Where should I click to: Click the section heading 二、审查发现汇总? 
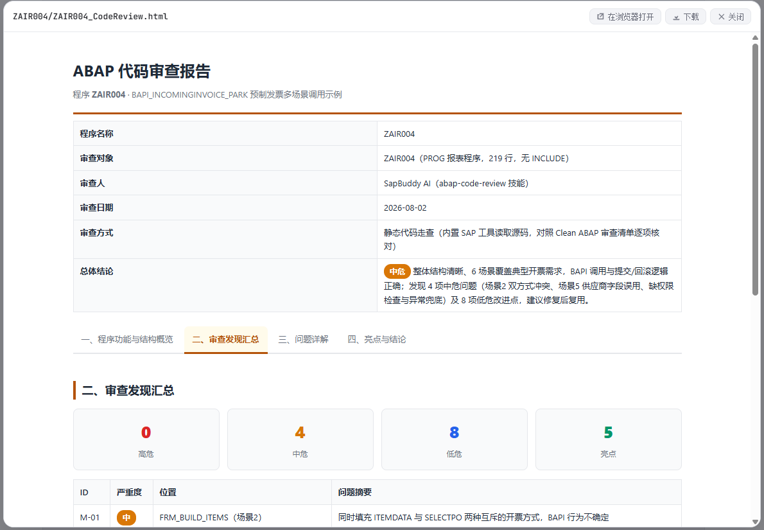pyautogui.click(x=128, y=391)
